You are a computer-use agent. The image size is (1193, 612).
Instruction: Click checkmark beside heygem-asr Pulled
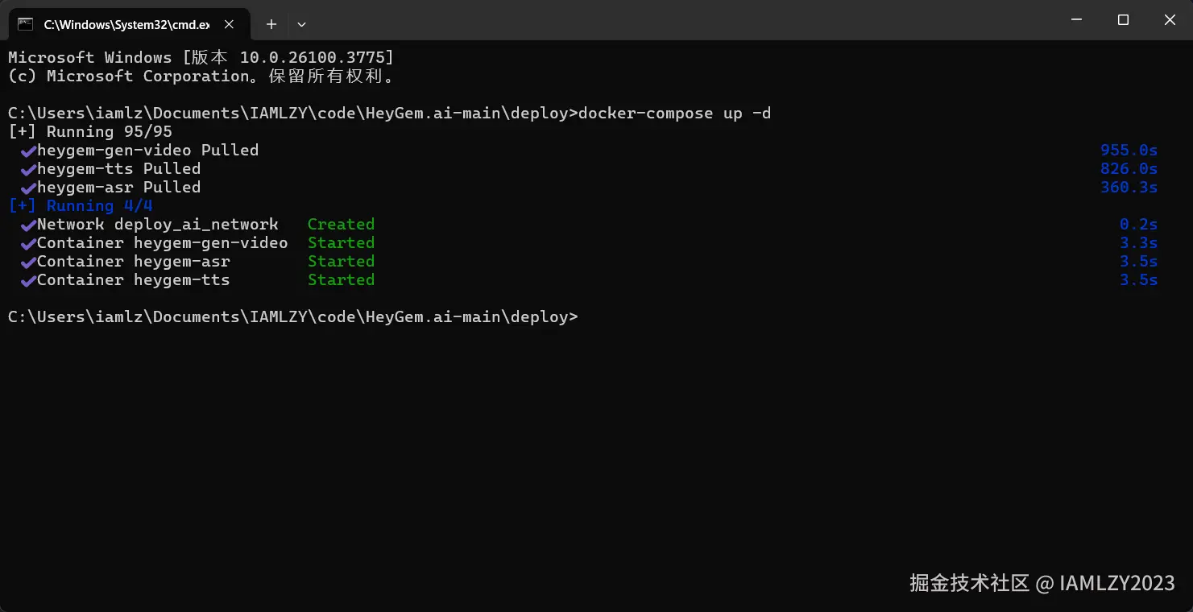[x=28, y=188]
